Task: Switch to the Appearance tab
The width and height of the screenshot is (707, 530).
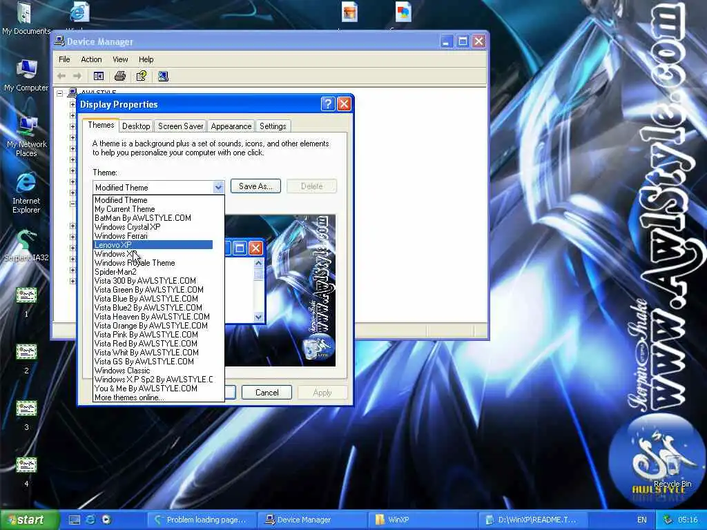Action: 231,126
